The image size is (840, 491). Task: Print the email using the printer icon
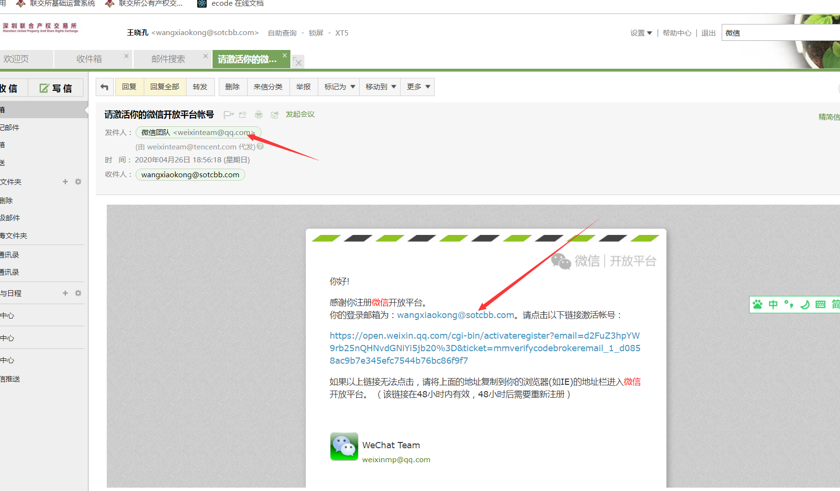[259, 114]
